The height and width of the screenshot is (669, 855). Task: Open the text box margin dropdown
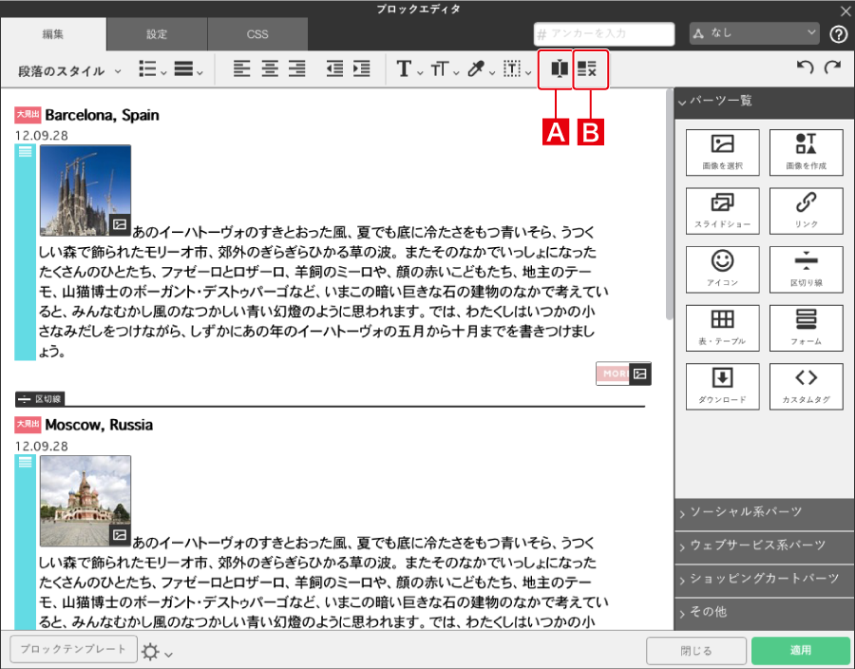click(517, 69)
